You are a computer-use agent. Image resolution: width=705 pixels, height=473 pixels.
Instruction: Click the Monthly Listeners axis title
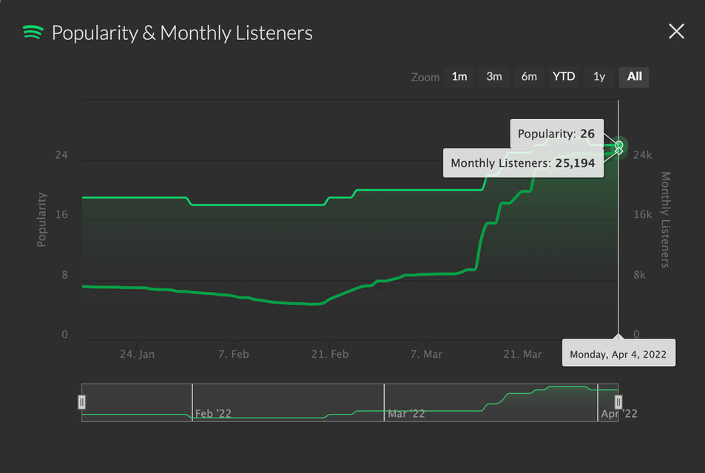(664, 220)
